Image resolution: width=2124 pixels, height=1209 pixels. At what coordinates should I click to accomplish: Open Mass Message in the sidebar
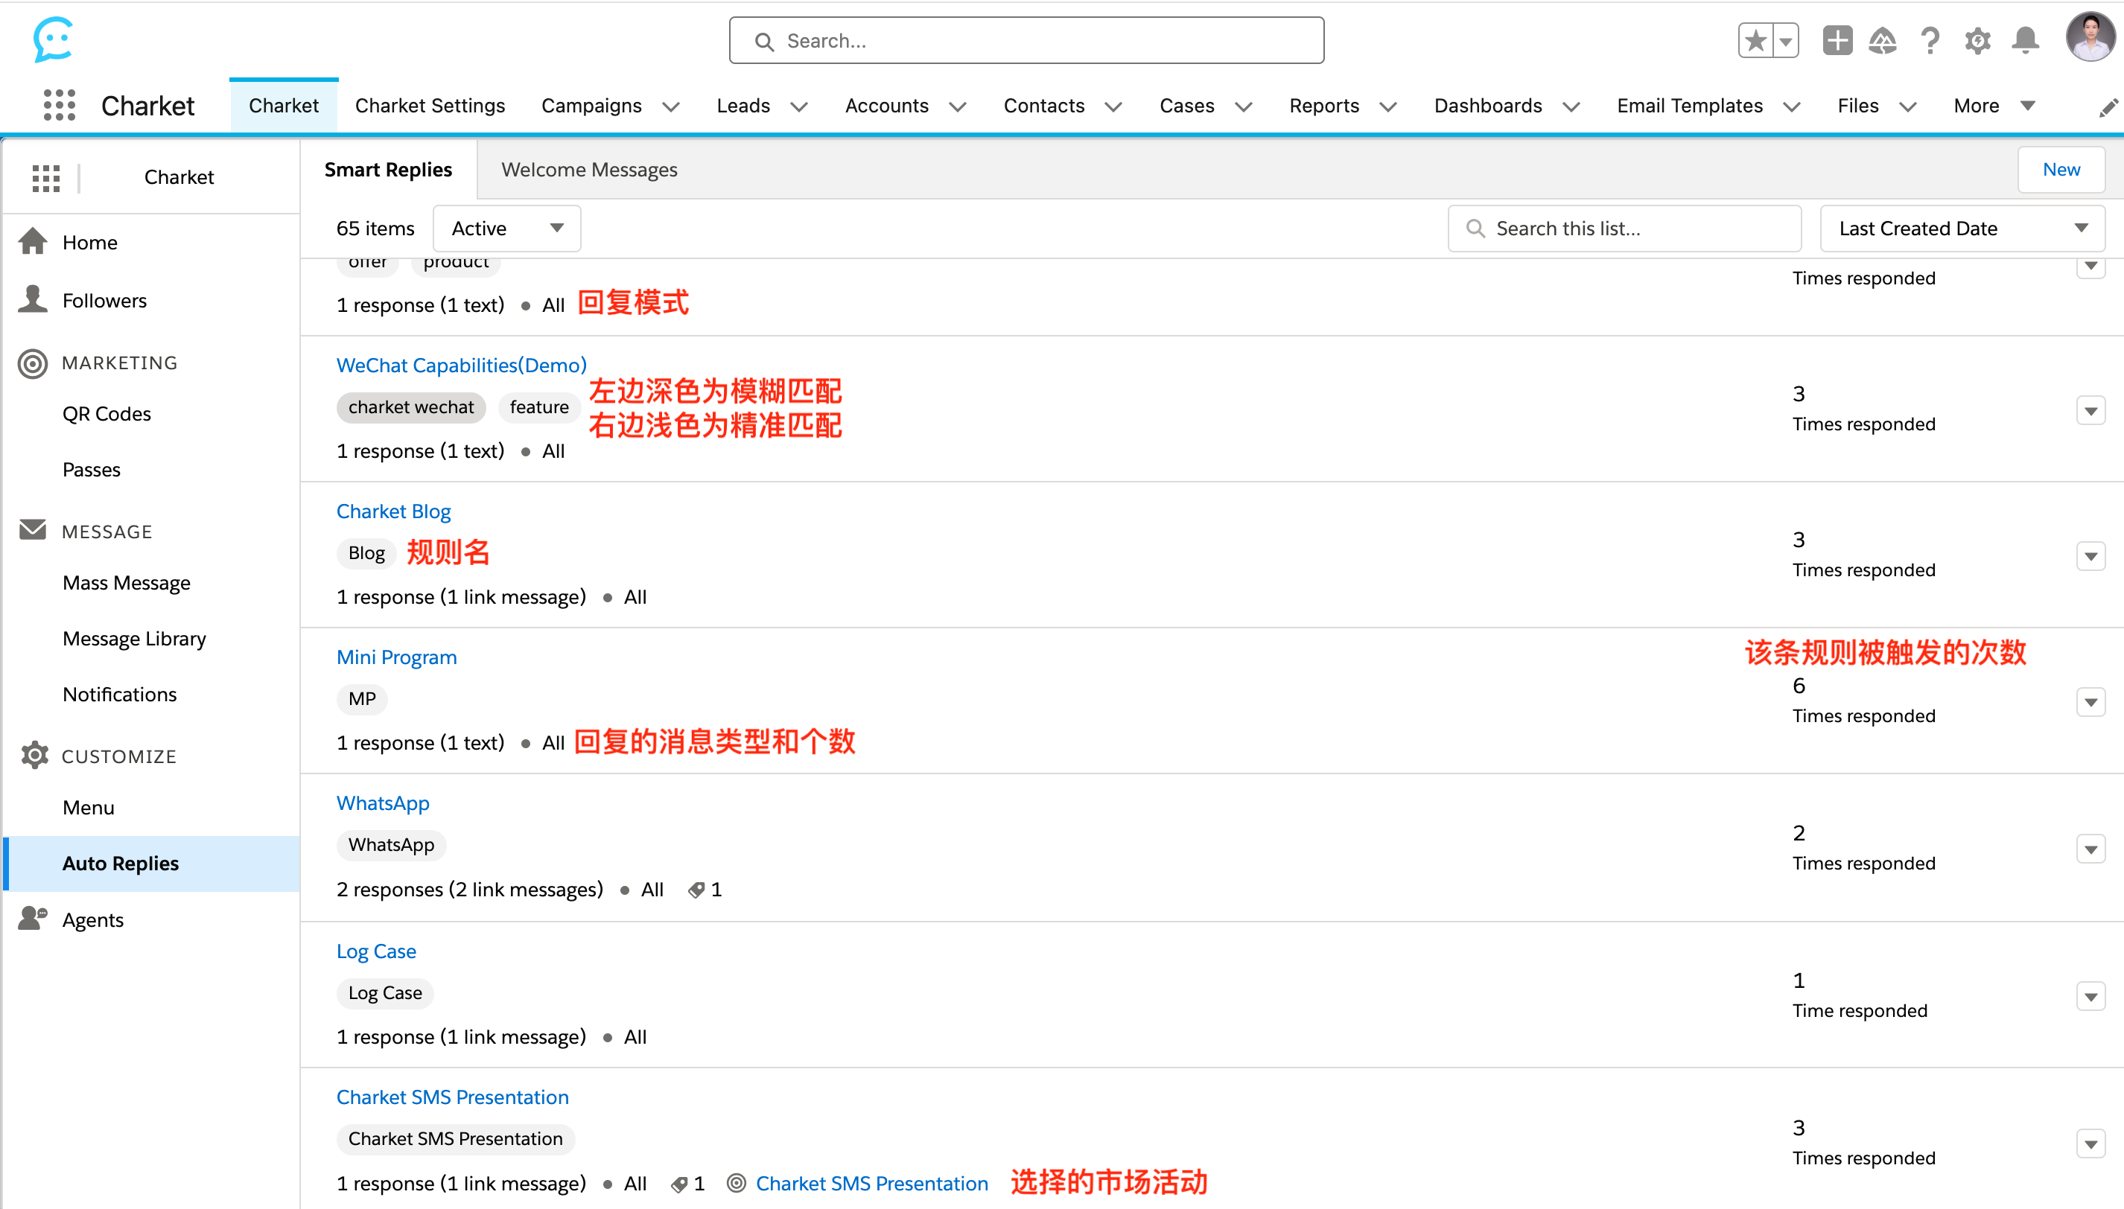click(127, 583)
